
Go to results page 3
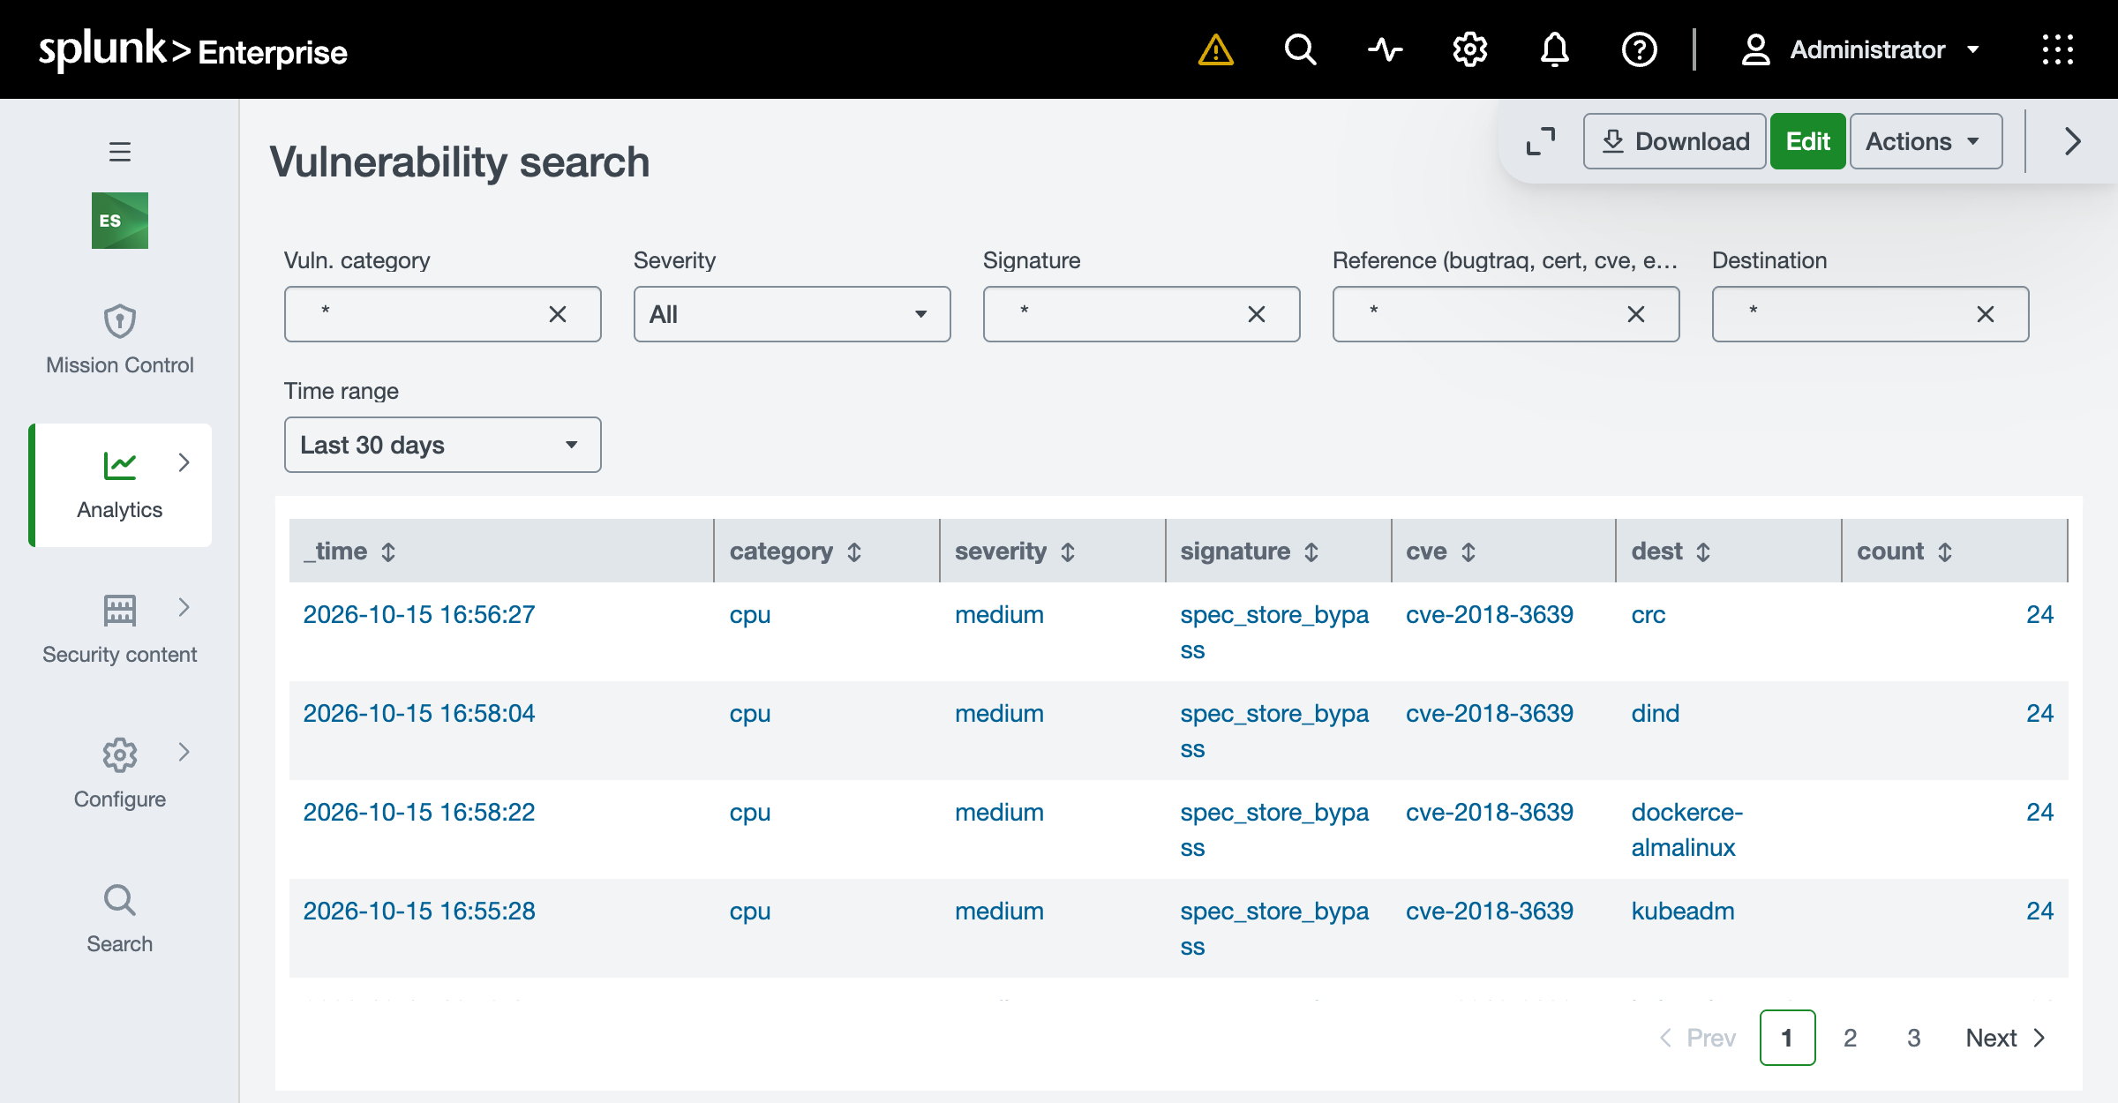[1914, 1038]
